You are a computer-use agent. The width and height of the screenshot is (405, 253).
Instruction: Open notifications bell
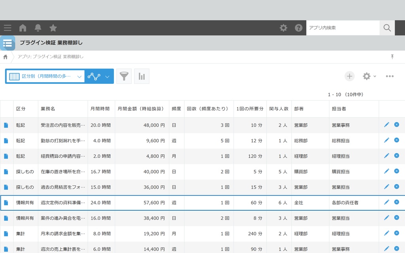38,28
